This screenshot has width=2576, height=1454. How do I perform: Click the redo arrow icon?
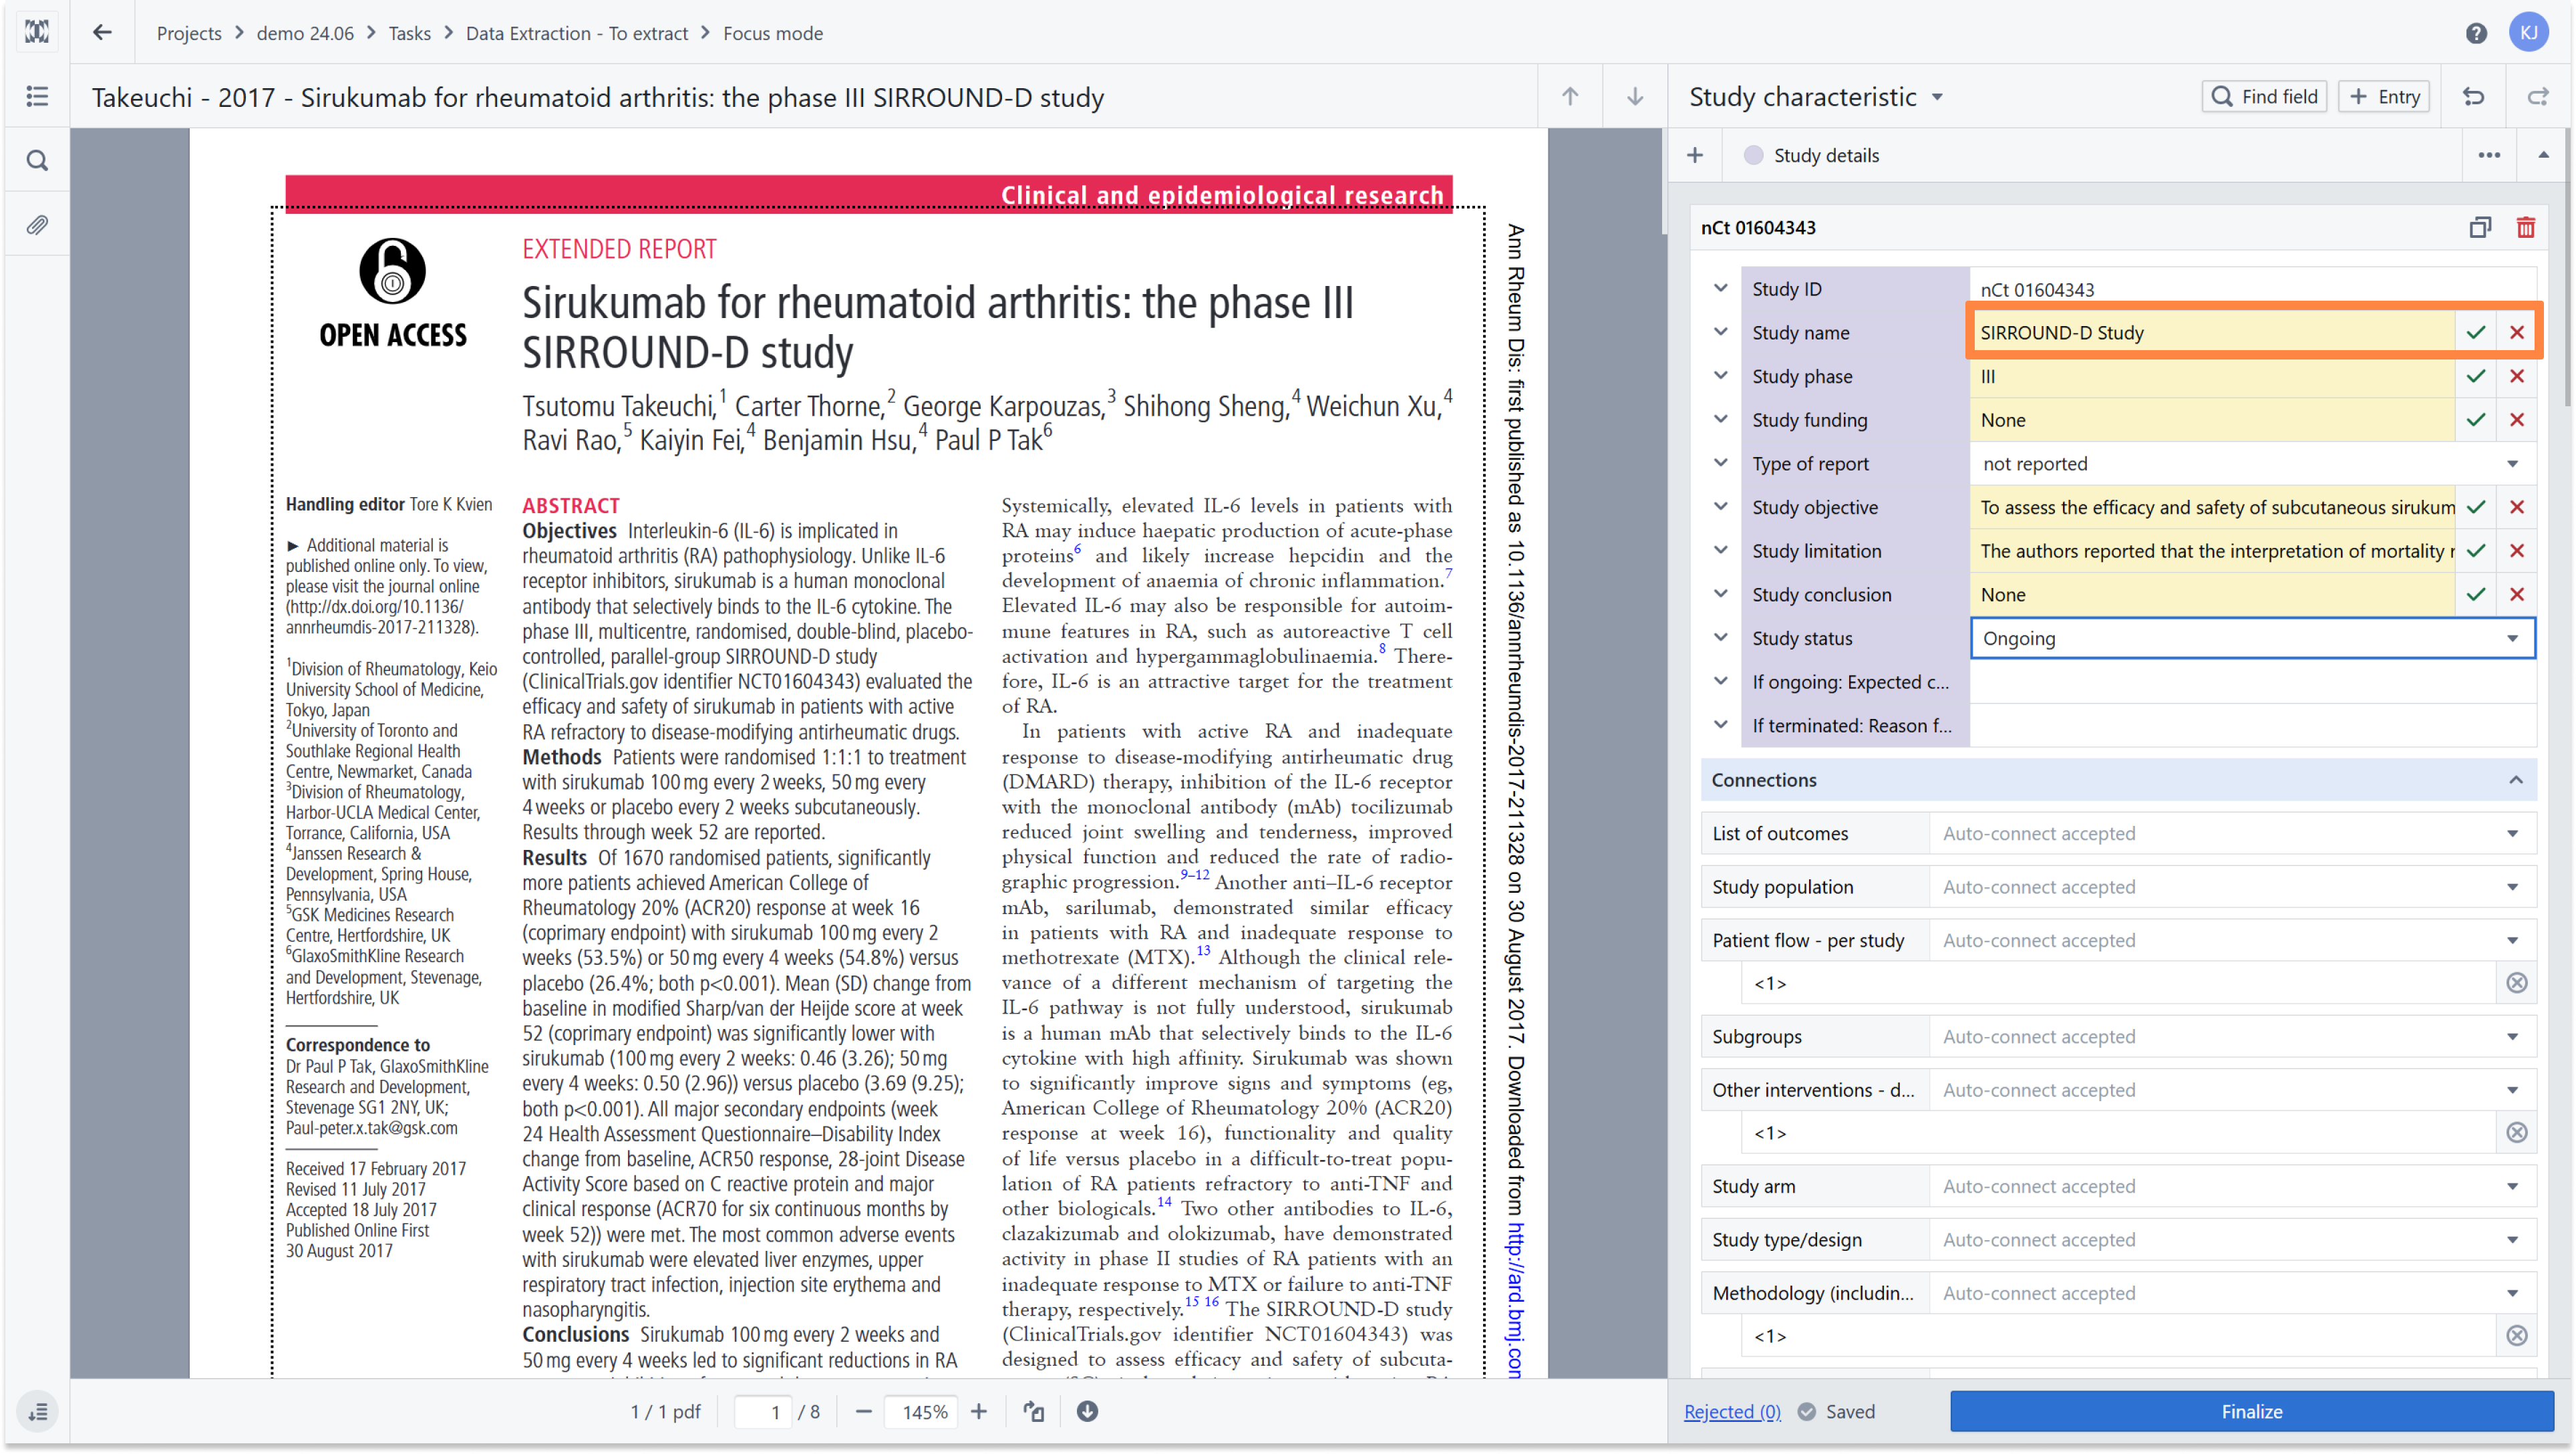click(2538, 97)
